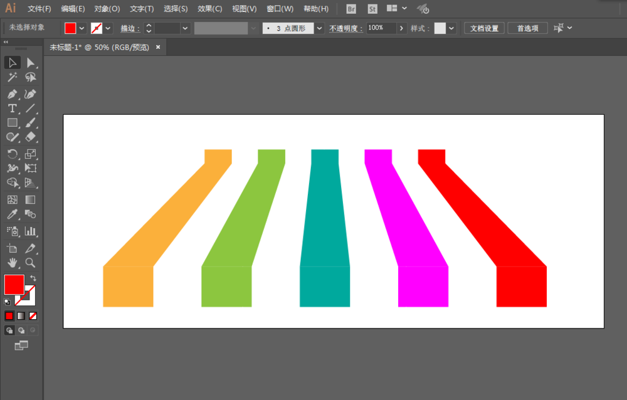Select the Rotate tool
627x400 pixels.
pos(13,154)
